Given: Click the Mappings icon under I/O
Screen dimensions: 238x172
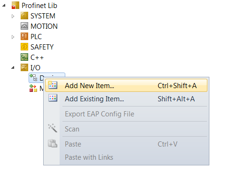Looking at the screenshot, I should point(33,88).
